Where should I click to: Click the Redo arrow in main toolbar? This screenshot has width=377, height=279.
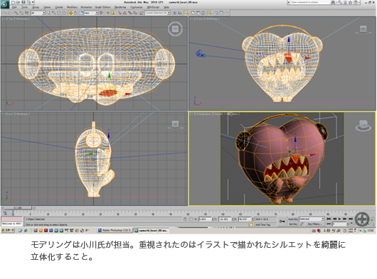tap(10, 13)
